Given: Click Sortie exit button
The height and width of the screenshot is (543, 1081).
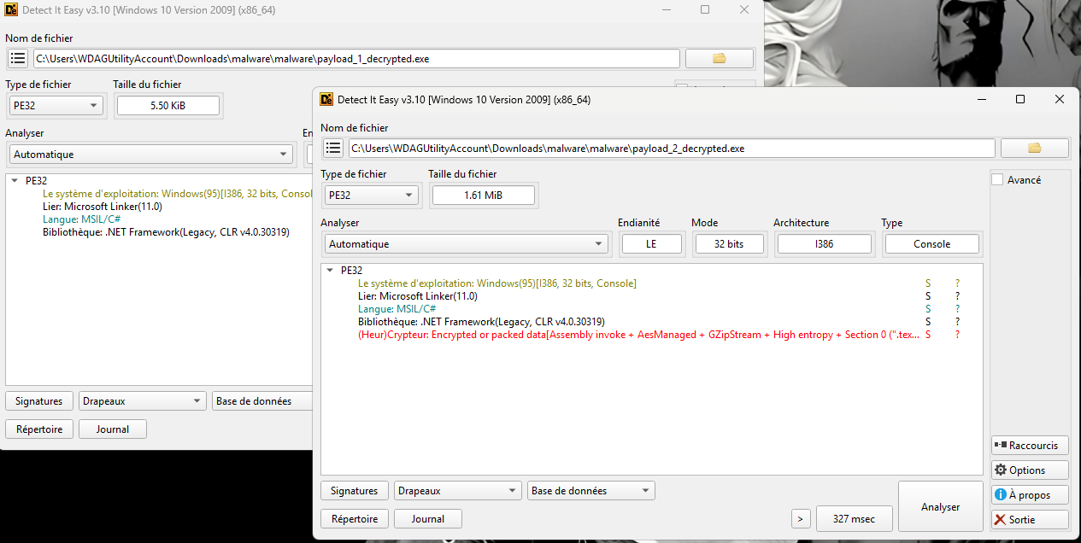Looking at the screenshot, I should coord(1030,519).
